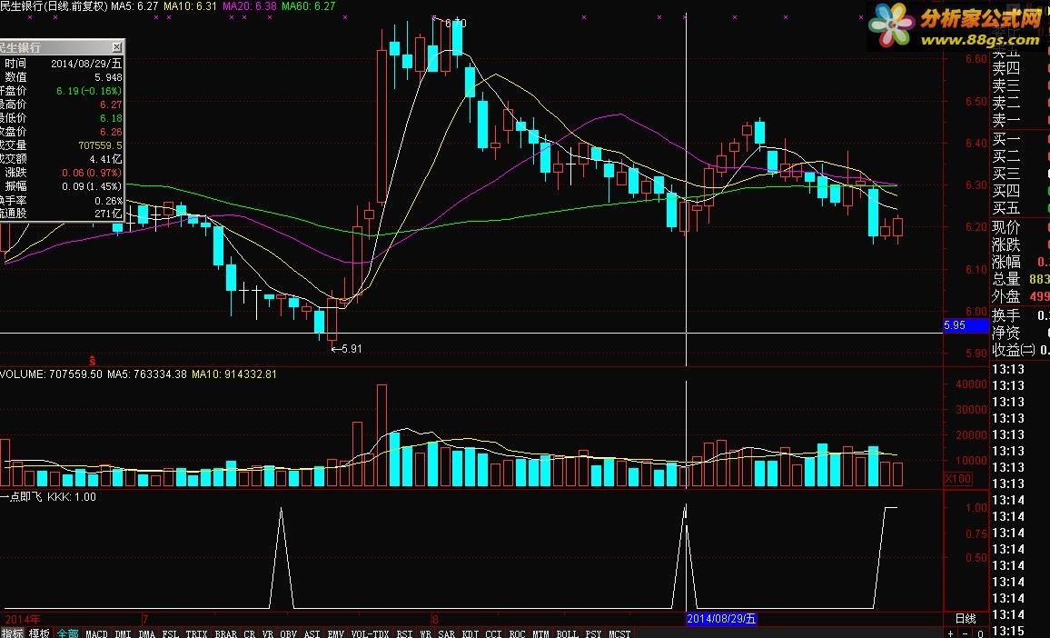Click the 5.95 price marker on axis
The height and width of the screenshot is (638, 1050).
966,325
